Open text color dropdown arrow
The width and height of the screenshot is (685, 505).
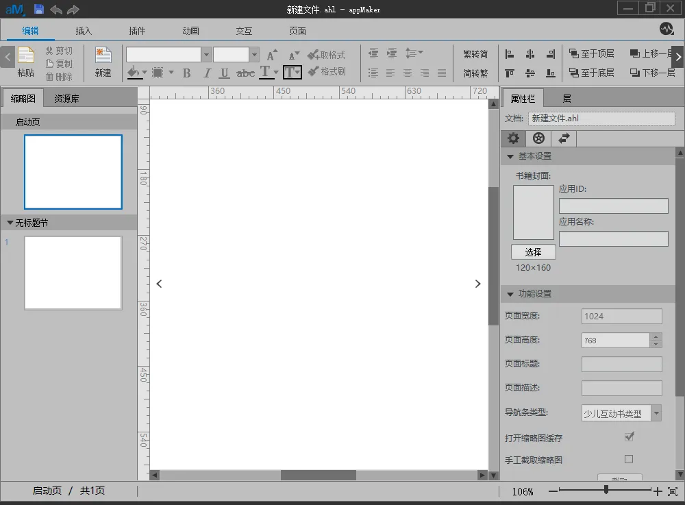(276, 73)
